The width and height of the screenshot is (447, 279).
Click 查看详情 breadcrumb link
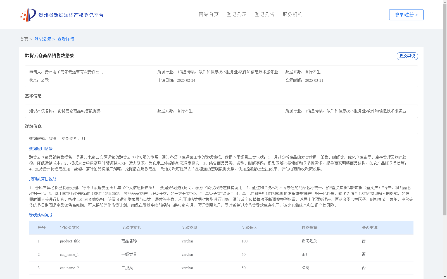(66, 39)
